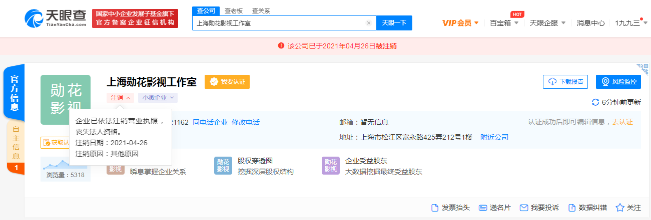Open the 天眼企服 dropdown menu
This screenshot has height=220, width=651.
[547, 23]
